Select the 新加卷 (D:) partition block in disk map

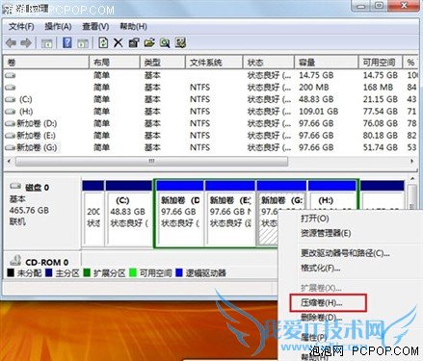click(x=180, y=214)
